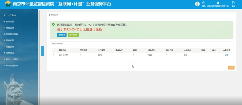The width and height of the screenshot is (242, 105).
Task: Click the platform logo in the header
Action: pyautogui.click(x=8, y=3)
